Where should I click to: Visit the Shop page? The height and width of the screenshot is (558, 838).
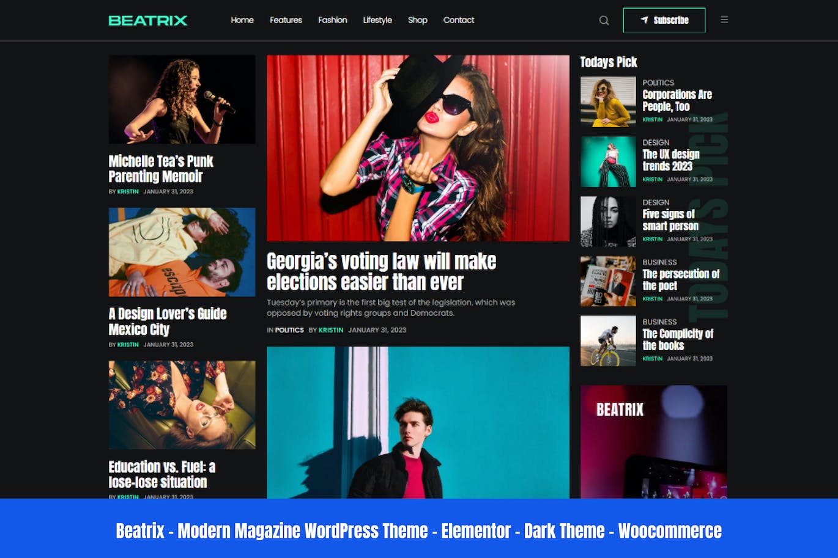[x=418, y=20]
